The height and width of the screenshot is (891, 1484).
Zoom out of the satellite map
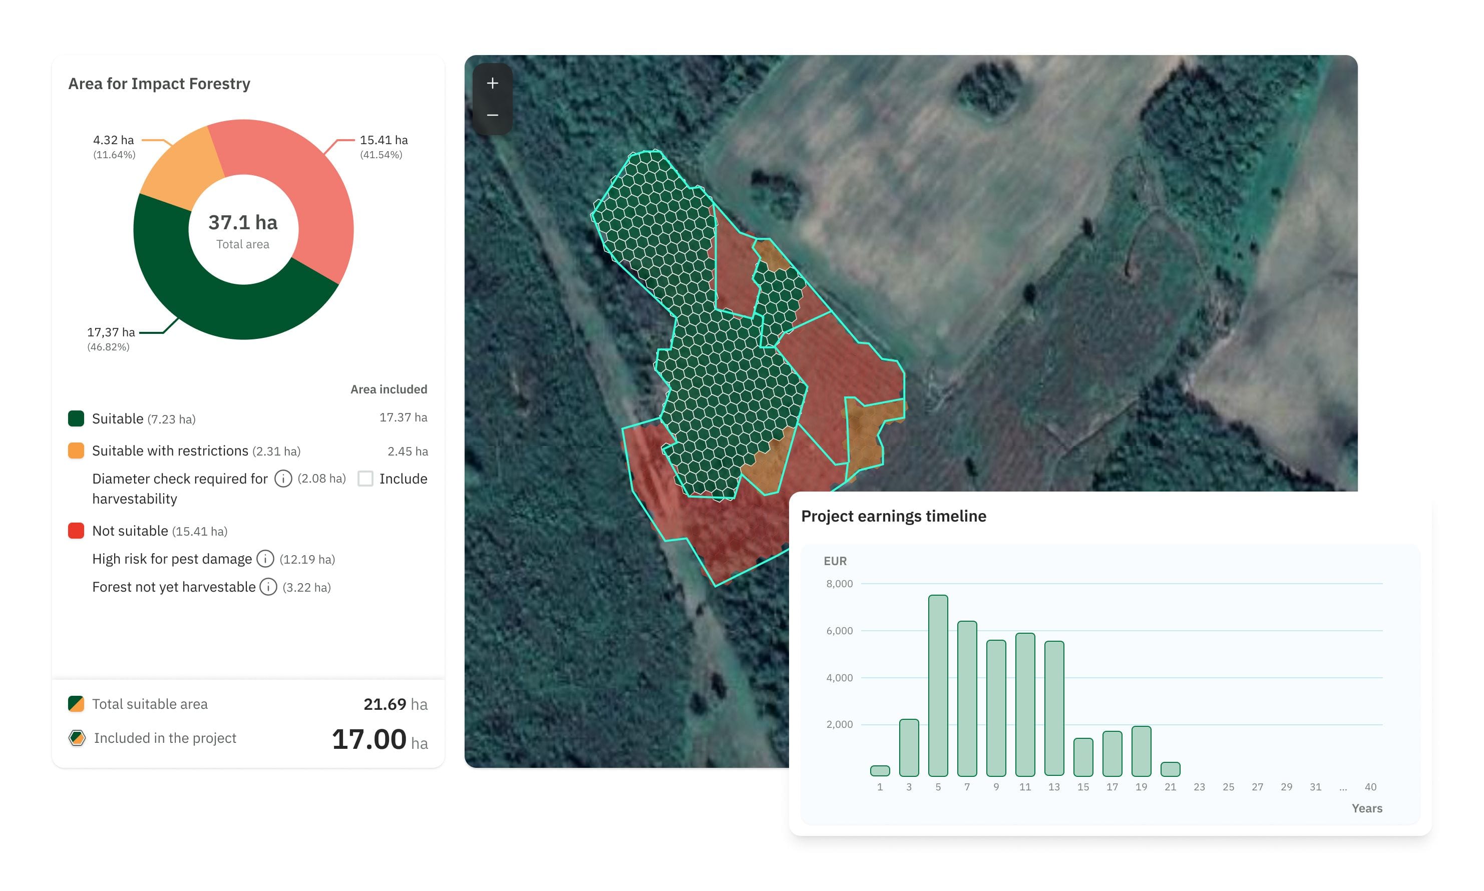pos(493,115)
